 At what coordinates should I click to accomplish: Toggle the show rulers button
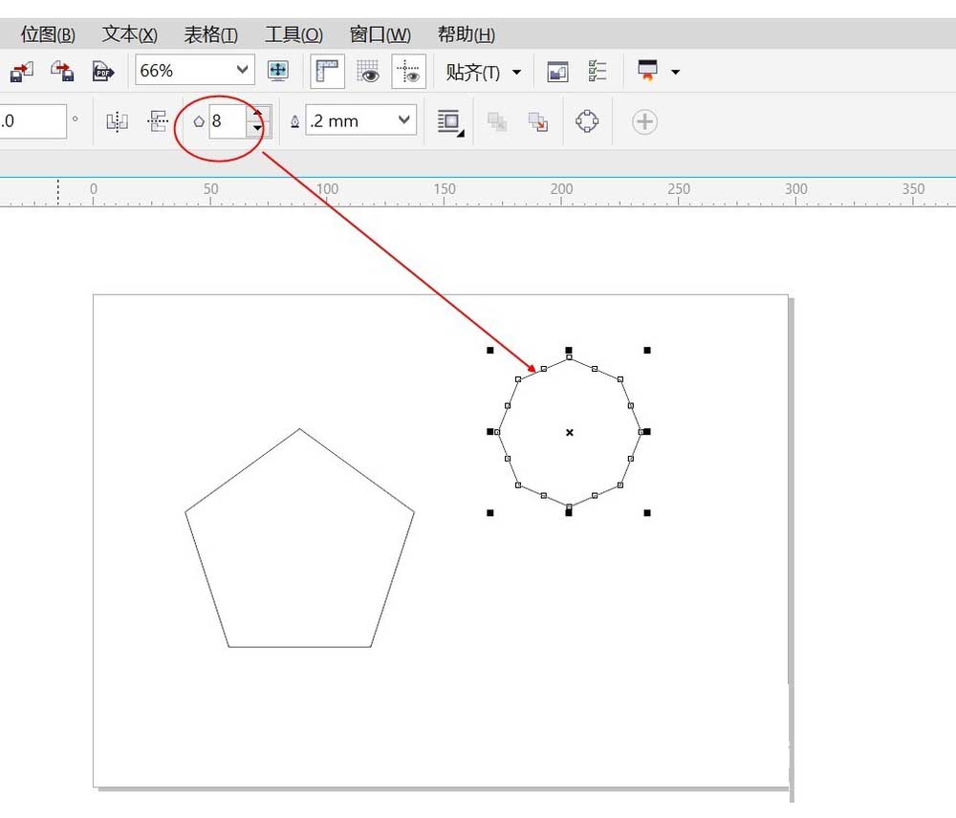(x=327, y=72)
